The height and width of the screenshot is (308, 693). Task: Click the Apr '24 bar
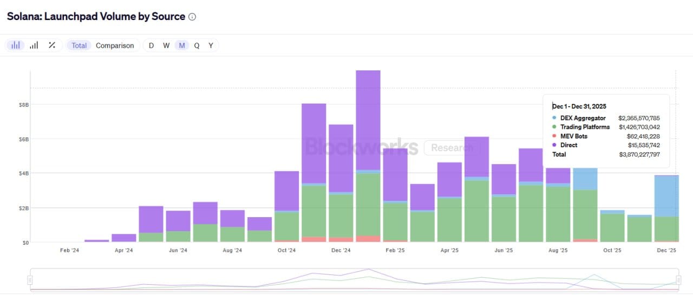tap(124, 238)
